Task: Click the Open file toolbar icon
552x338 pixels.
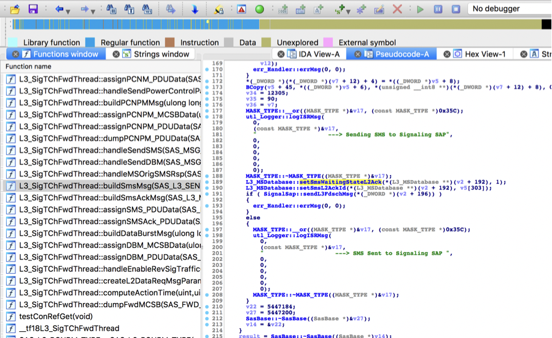Action: click(15, 9)
